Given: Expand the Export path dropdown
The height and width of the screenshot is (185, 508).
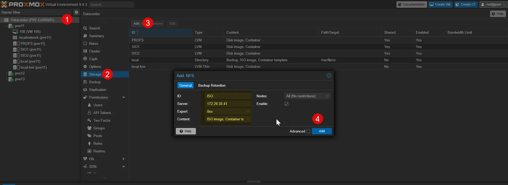Looking at the screenshot, I should tap(248, 111).
